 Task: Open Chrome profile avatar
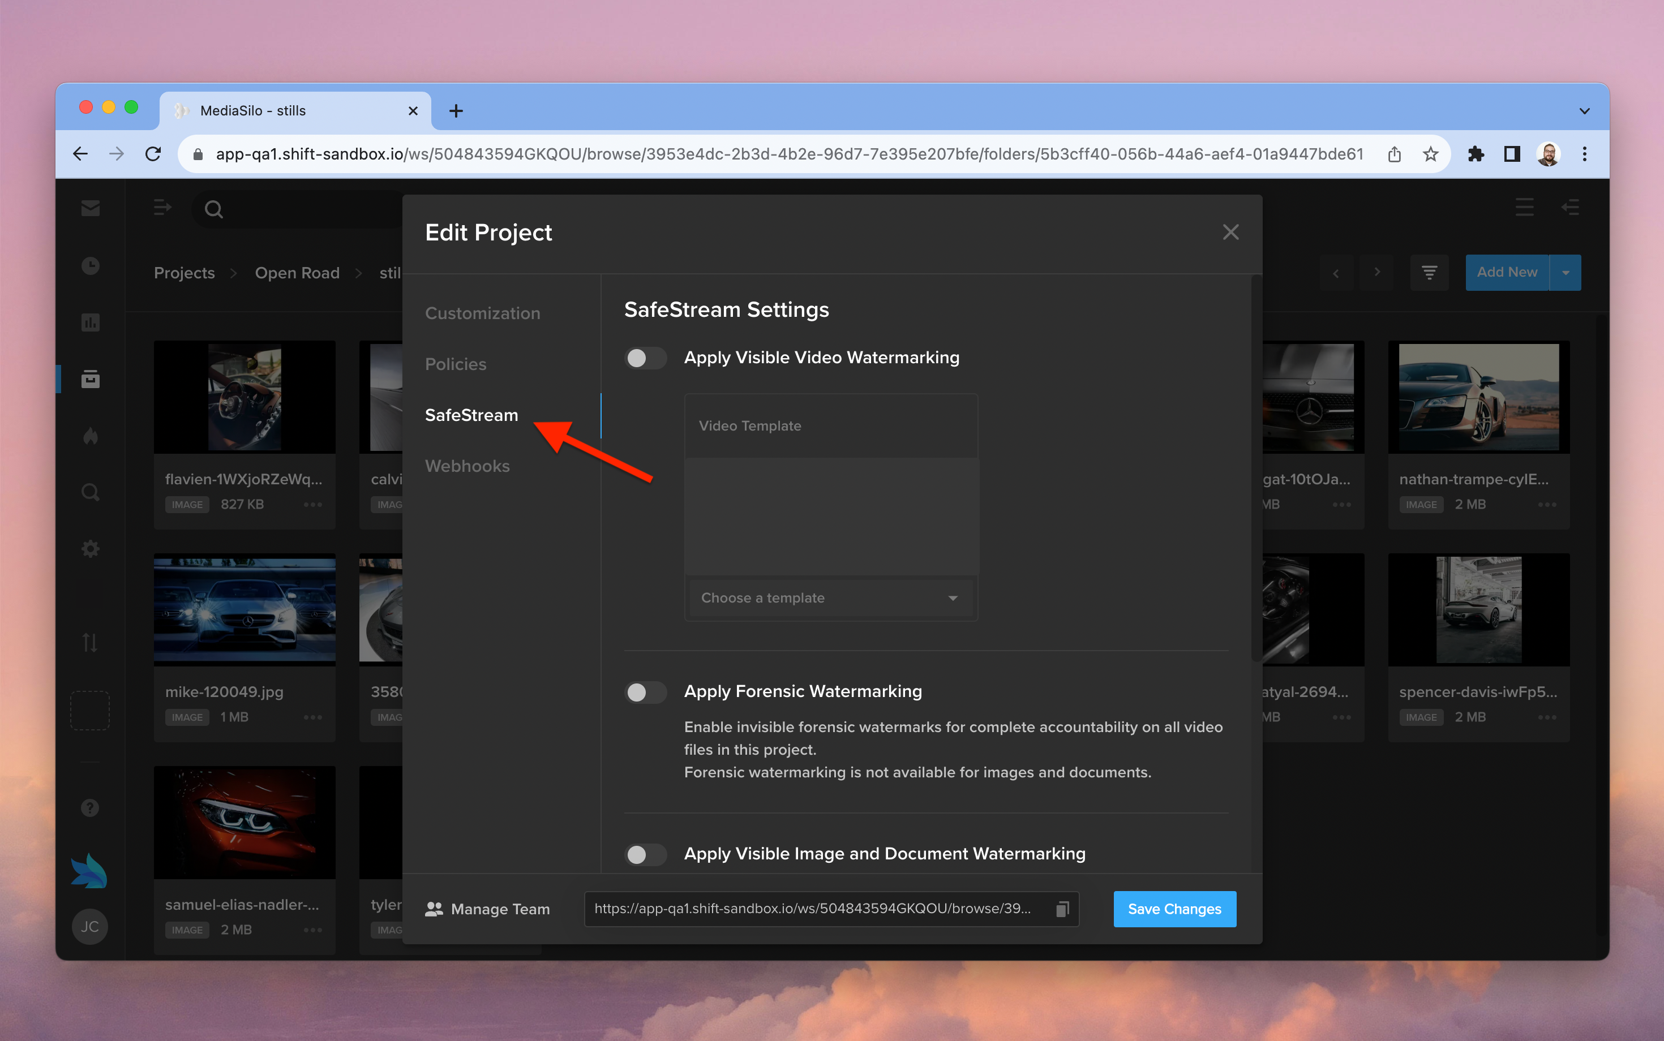1549,154
